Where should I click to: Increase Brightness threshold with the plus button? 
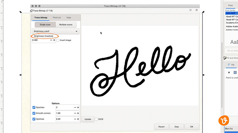[54, 40]
